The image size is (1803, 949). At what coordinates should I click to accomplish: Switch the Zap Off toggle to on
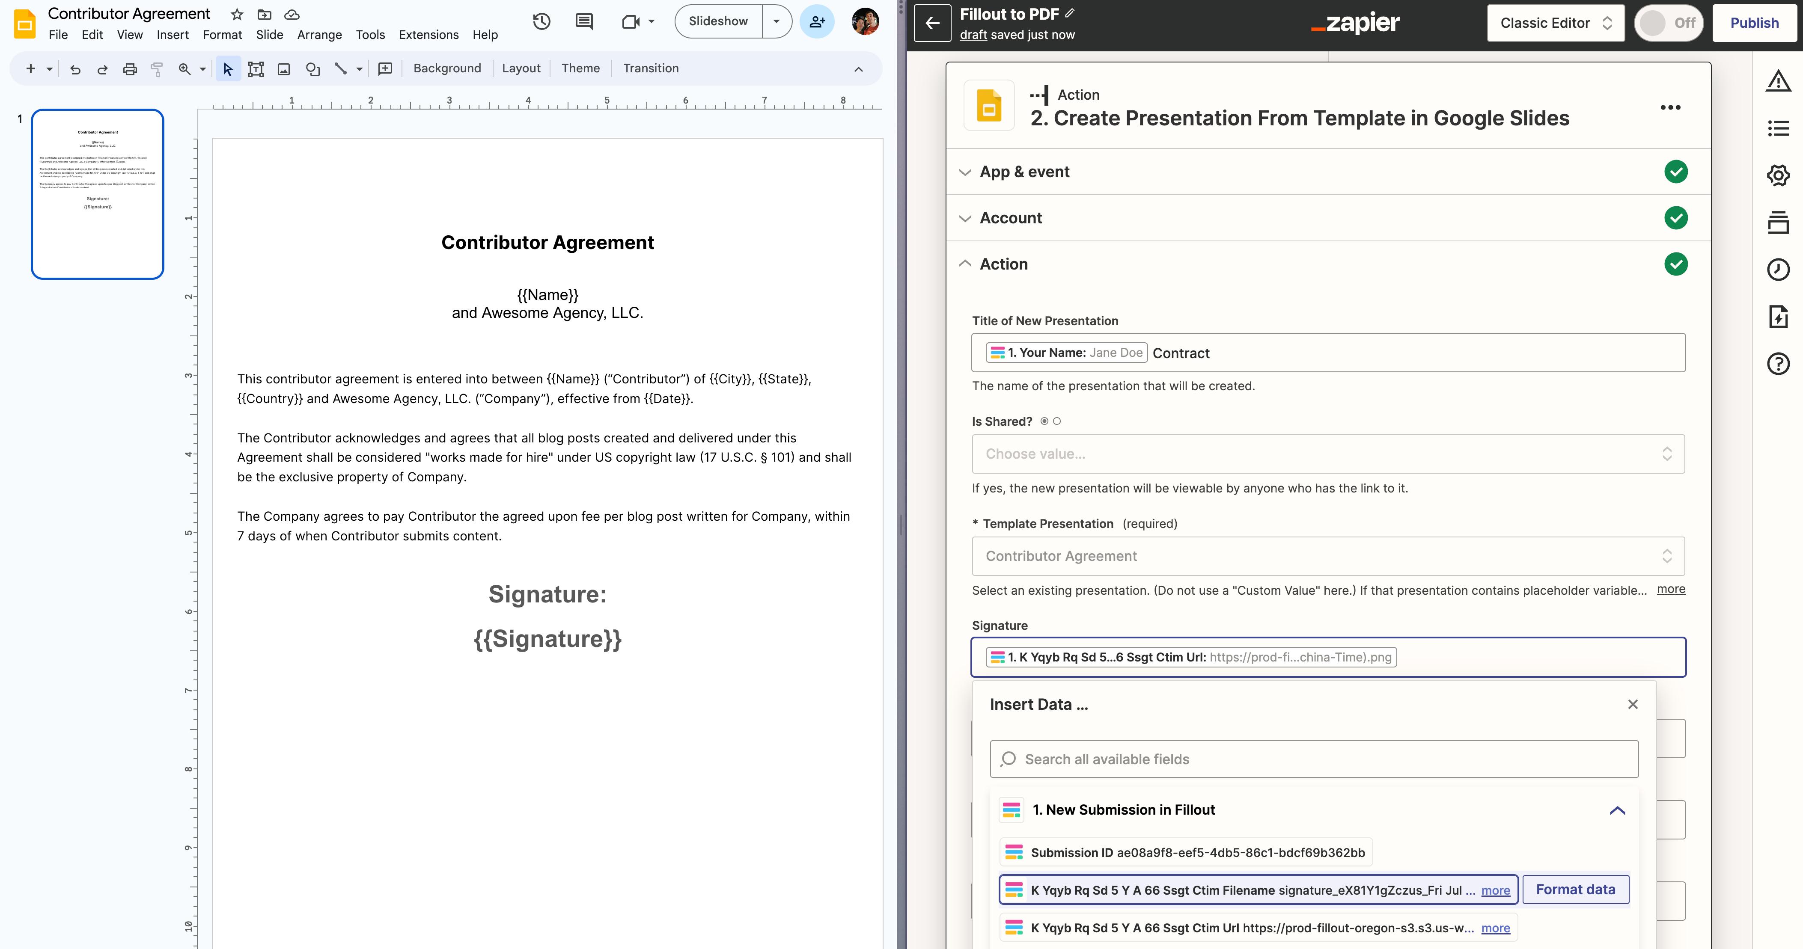(1669, 22)
